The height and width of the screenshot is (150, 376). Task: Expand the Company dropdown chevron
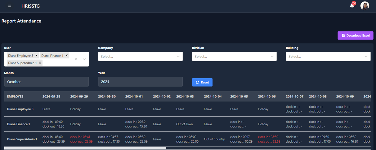178,57
